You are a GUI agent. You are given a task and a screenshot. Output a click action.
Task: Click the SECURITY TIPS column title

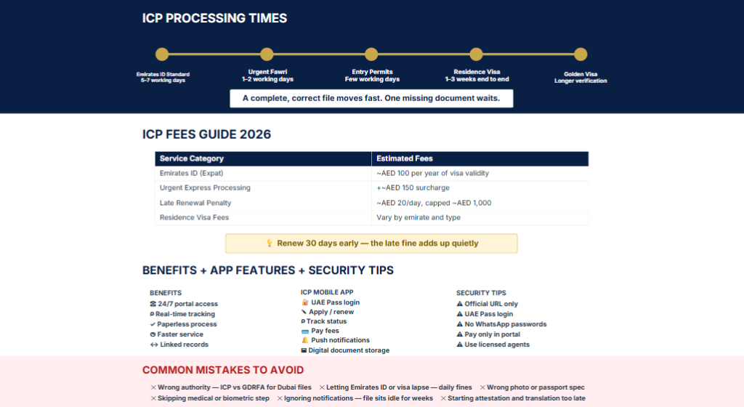[x=481, y=293]
